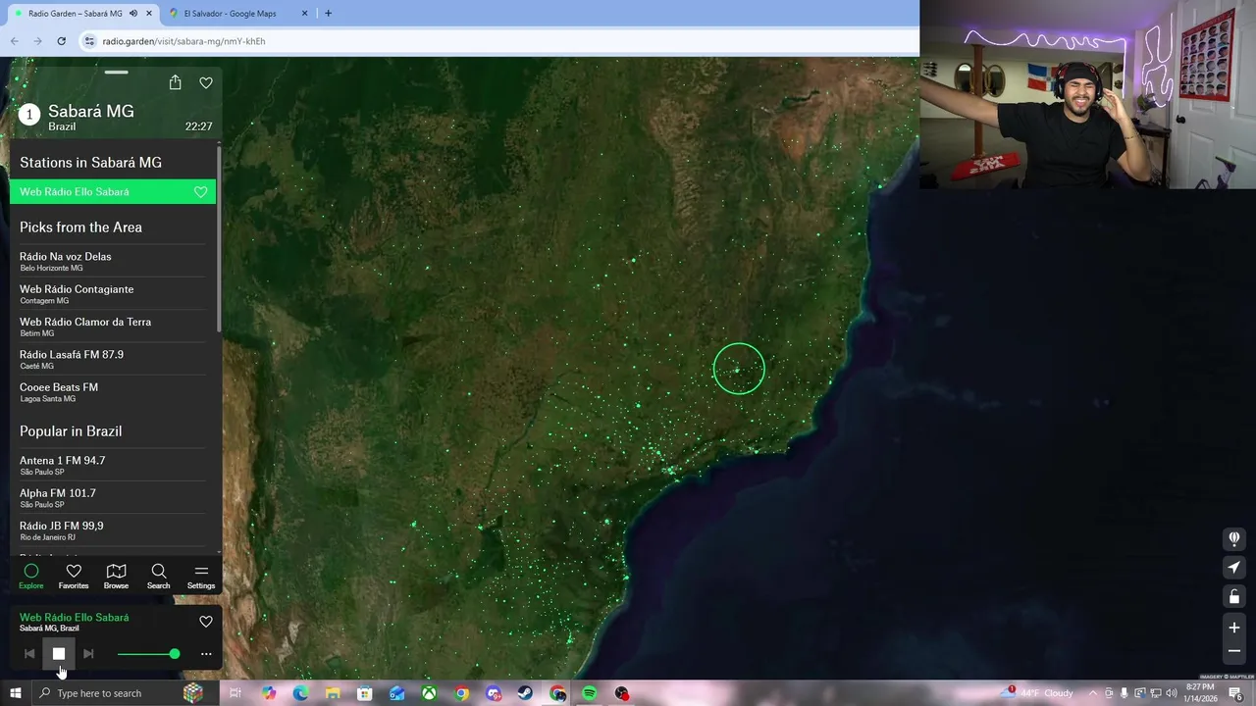Open Steam from the taskbar
This screenshot has height=706, width=1256.
[525, 693]
